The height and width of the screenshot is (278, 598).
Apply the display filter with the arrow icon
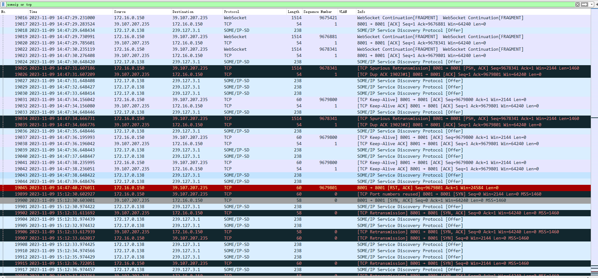[584, 4]
